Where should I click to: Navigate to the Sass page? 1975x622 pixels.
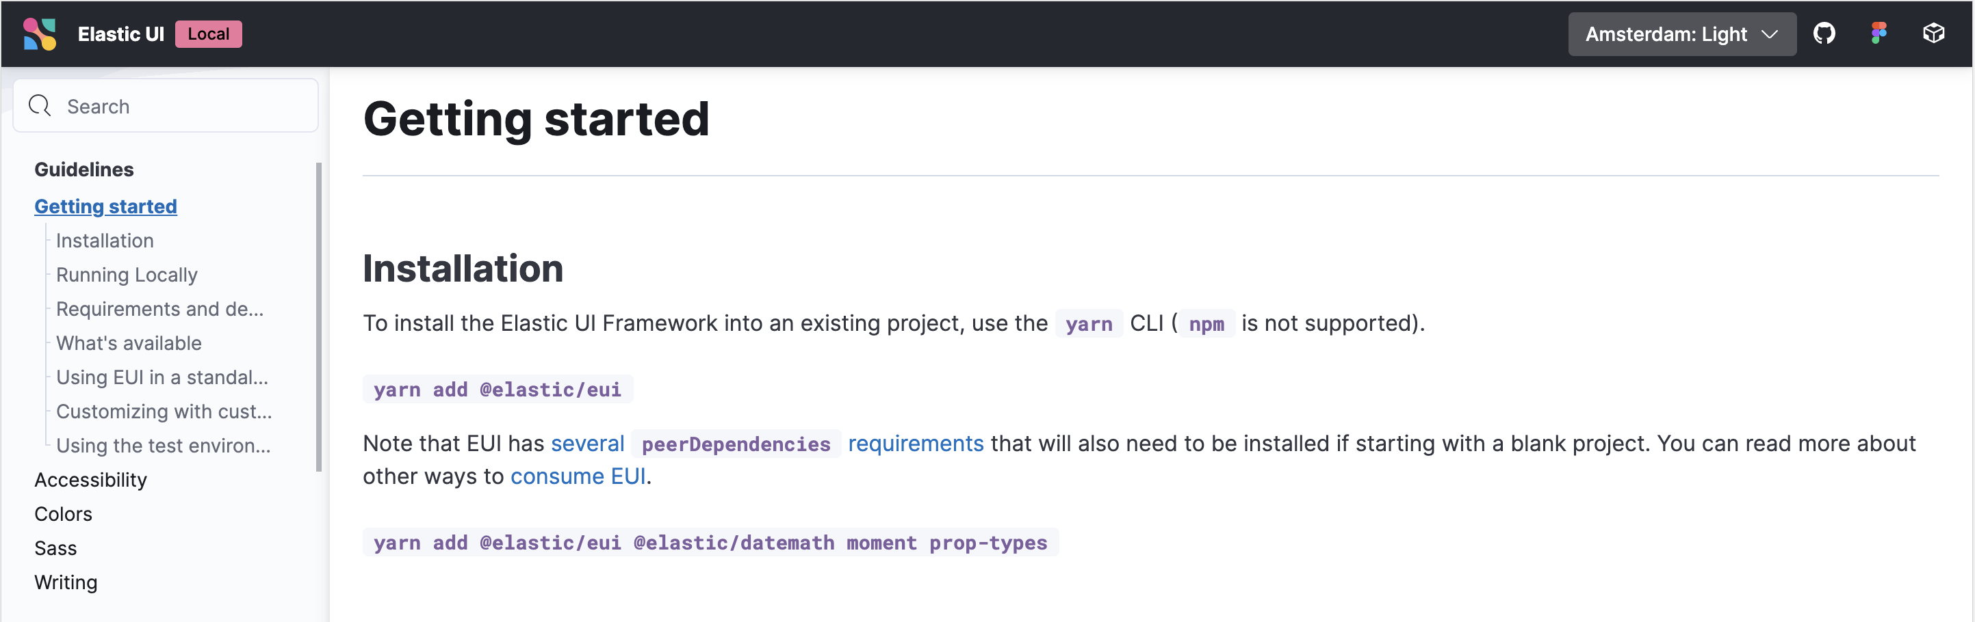[x=55, y=547]
